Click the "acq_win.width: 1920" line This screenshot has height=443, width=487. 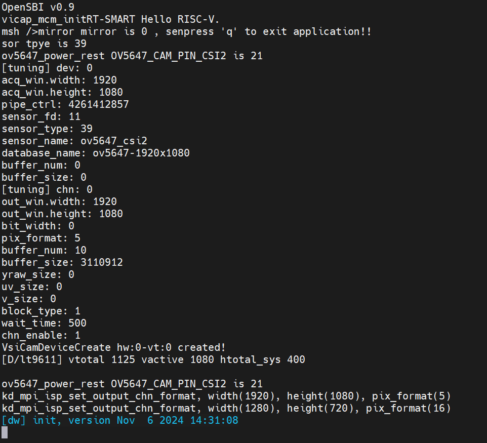pyautogui.click(x=59, y=80)
